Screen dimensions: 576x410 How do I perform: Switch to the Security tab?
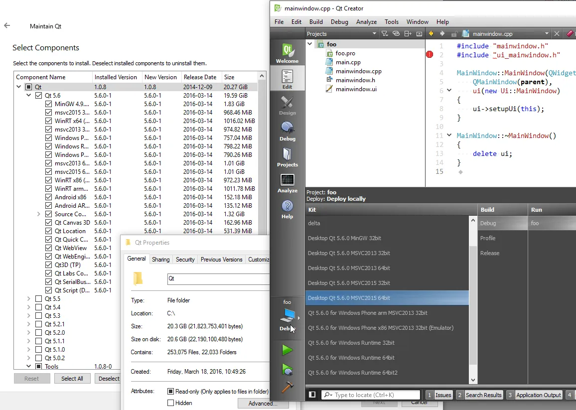point(185,260)
